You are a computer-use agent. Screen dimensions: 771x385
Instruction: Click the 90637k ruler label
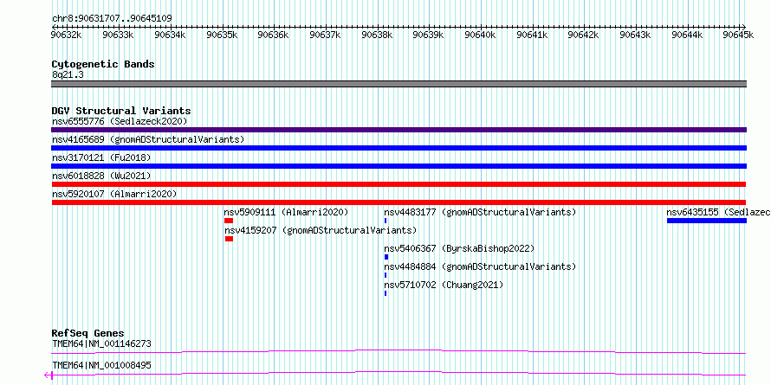point(325,35)
